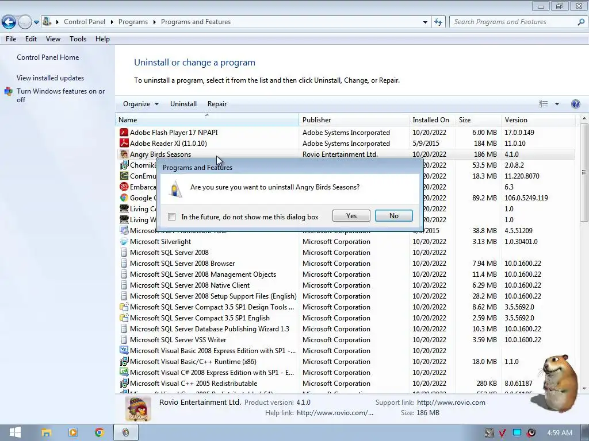This screenshot has width=589, height=441.
Task: Go to Control Panel Home
Action: (x=48, y=57)
